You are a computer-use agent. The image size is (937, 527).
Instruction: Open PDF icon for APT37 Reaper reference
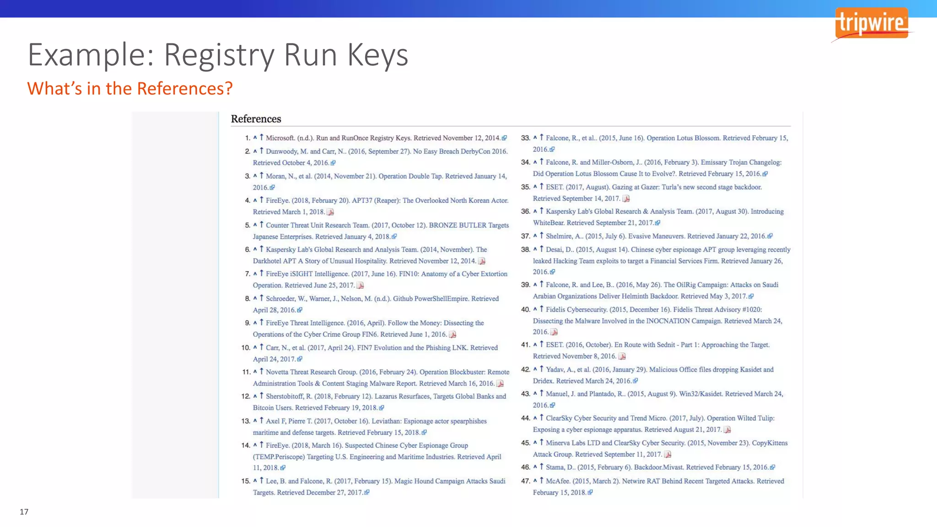330,212
